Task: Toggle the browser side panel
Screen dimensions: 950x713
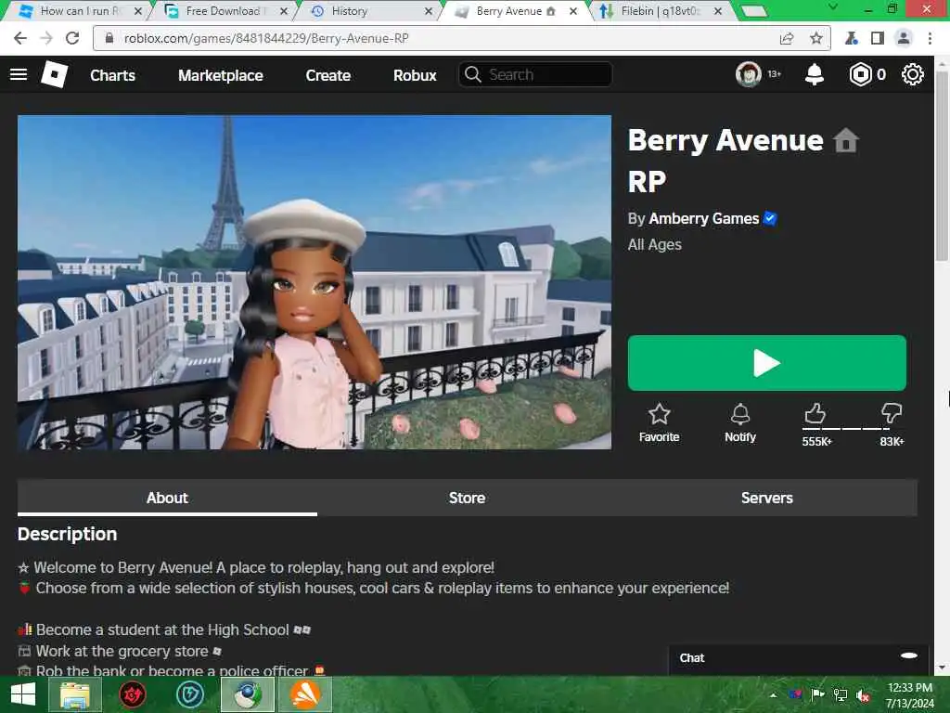Action: pyautogui.click(x=878, y=38)
